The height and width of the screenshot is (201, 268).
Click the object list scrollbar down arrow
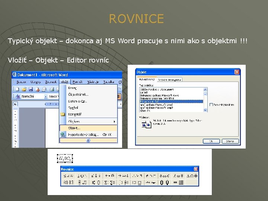[x=205, y=110]
